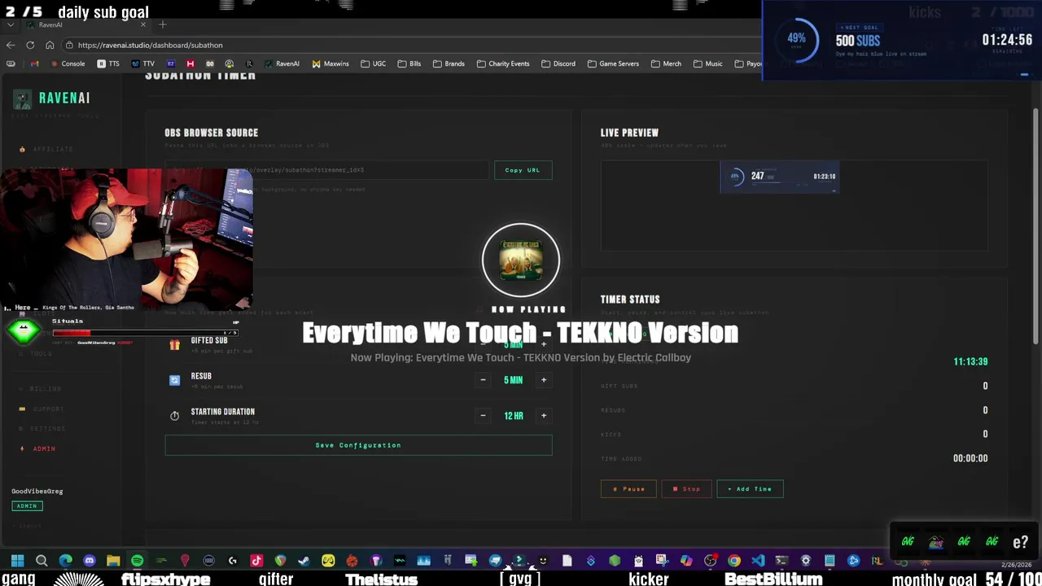
Task: Click the 5 MIN Resub value
Action: 513,380
